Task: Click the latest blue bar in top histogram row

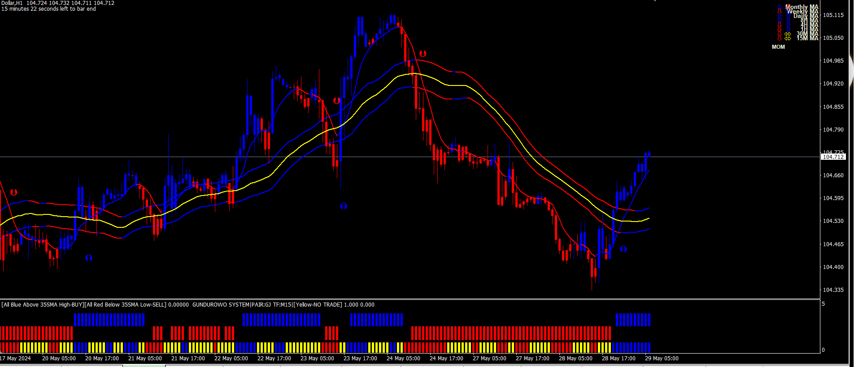Action: [649, 320]
